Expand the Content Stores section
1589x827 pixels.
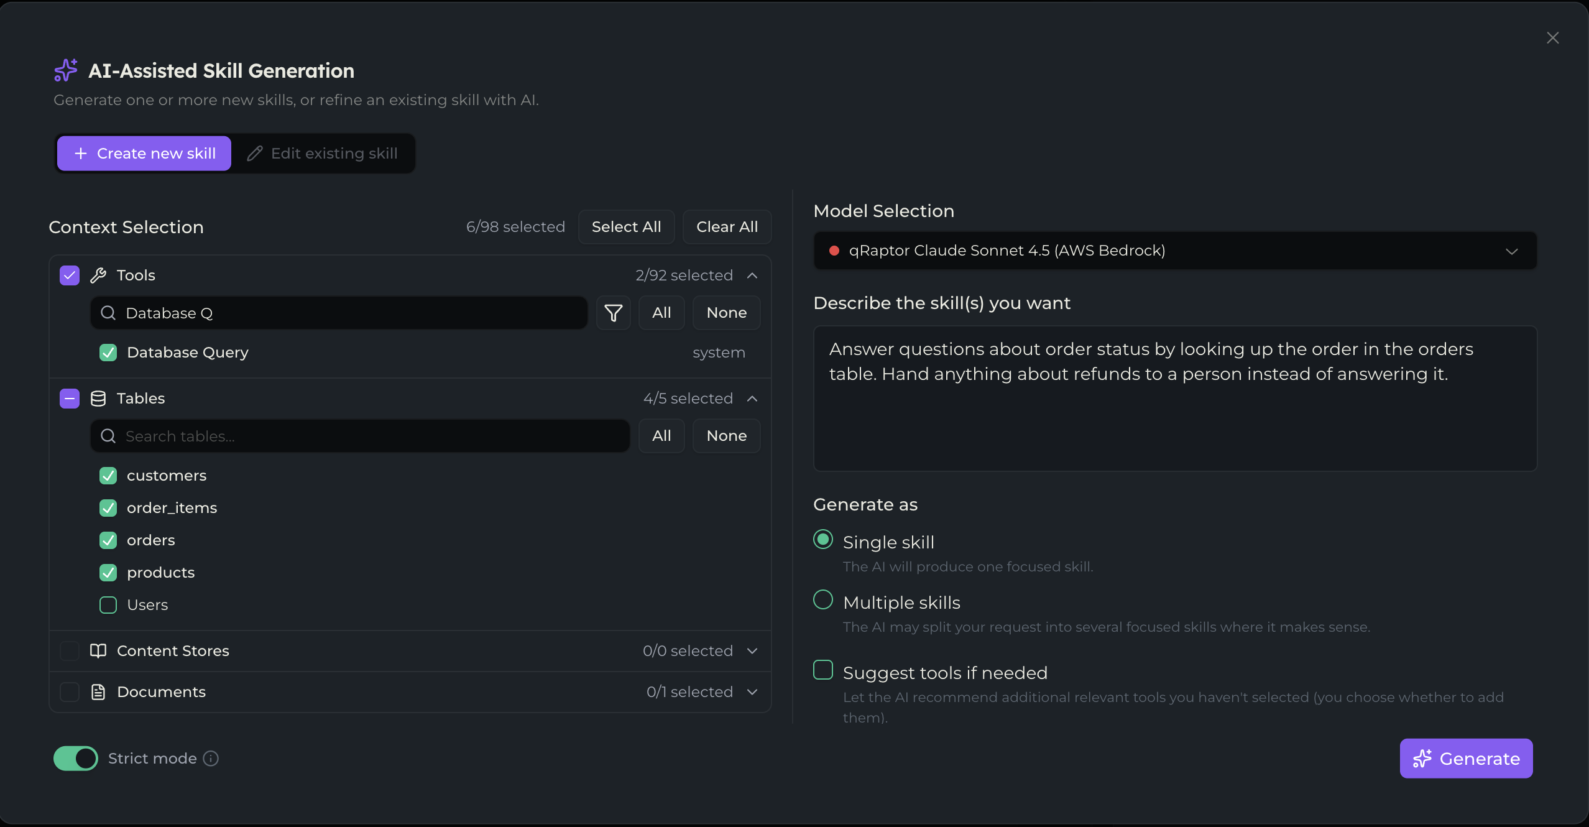click(x=752, y=651)
